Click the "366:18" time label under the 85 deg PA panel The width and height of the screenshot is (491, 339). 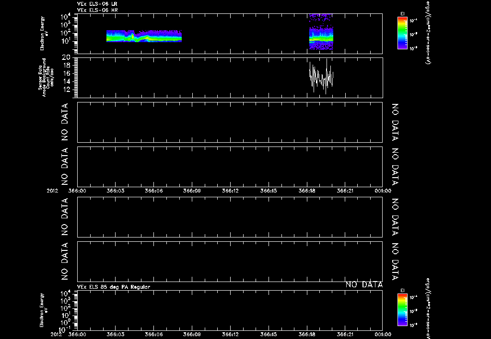click(307, 334)
